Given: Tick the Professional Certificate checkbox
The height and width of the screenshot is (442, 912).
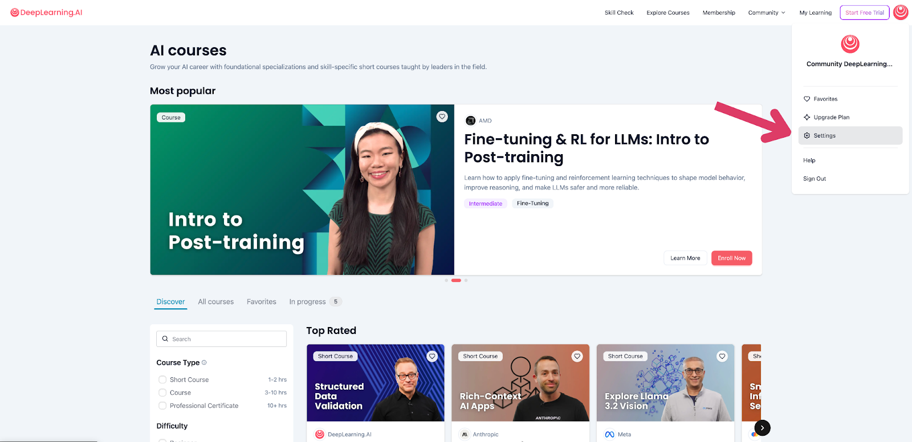Looking at the screenshot, I should (x=162, y=406).
